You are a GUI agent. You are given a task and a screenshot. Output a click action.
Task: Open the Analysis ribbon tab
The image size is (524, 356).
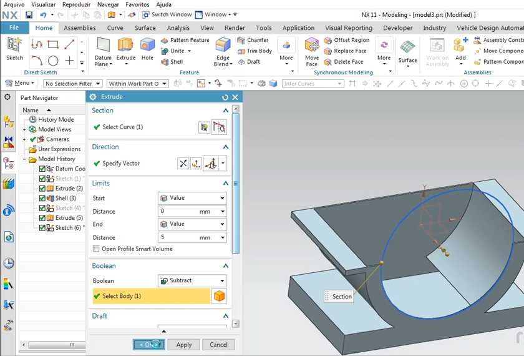[x=178, y=28]
